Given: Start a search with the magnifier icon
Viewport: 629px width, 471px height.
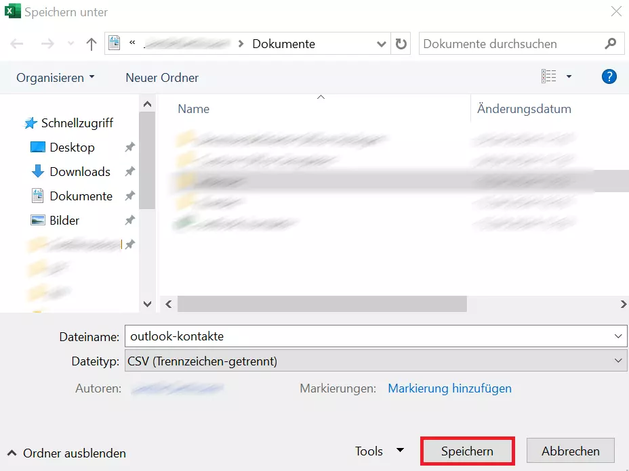Looking at the screenshot, I should click(x=609, y=43).
